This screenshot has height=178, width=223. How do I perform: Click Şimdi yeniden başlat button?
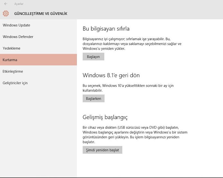point(102,150)
